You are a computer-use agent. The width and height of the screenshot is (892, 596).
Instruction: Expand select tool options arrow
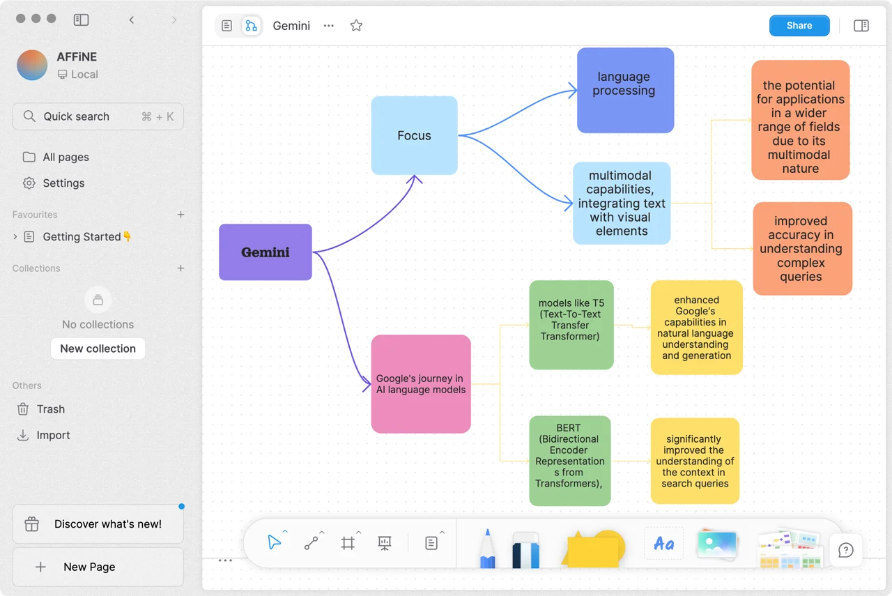[x=285, y=533]
